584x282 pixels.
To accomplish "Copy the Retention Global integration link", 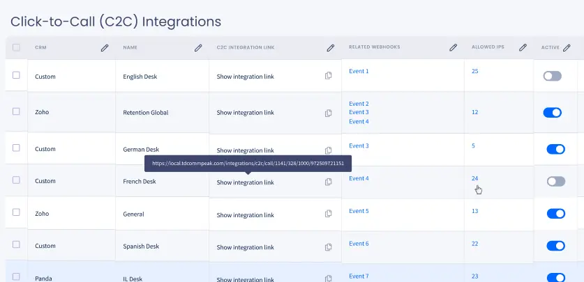I will click(x=328, y=113).
